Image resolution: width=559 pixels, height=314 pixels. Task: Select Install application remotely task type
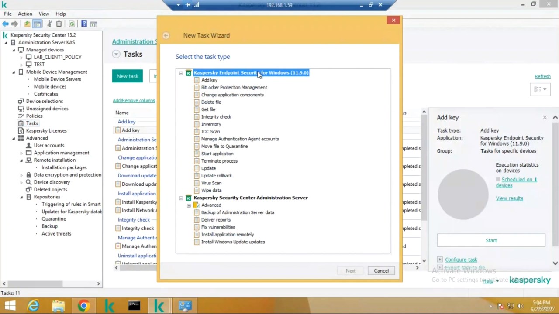coord(228,235)
